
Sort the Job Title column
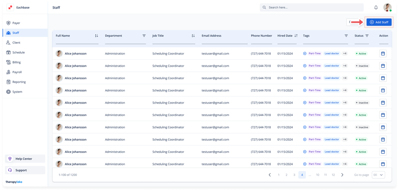[x=193, y=36]
